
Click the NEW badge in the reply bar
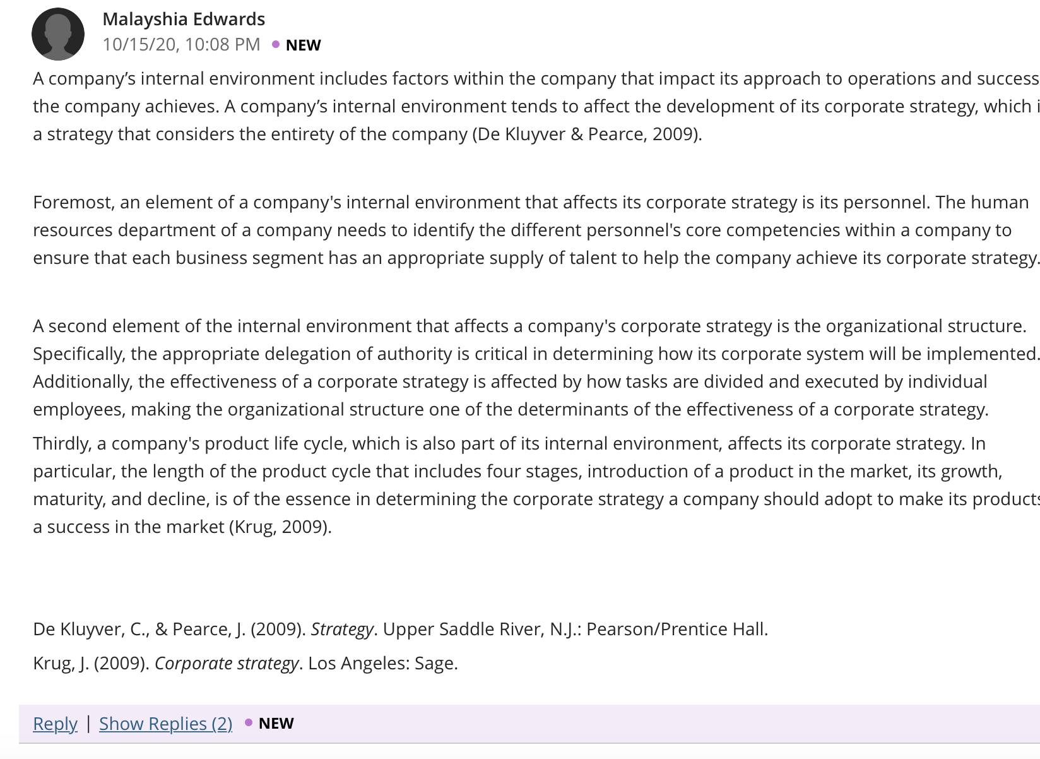[276, 724]
